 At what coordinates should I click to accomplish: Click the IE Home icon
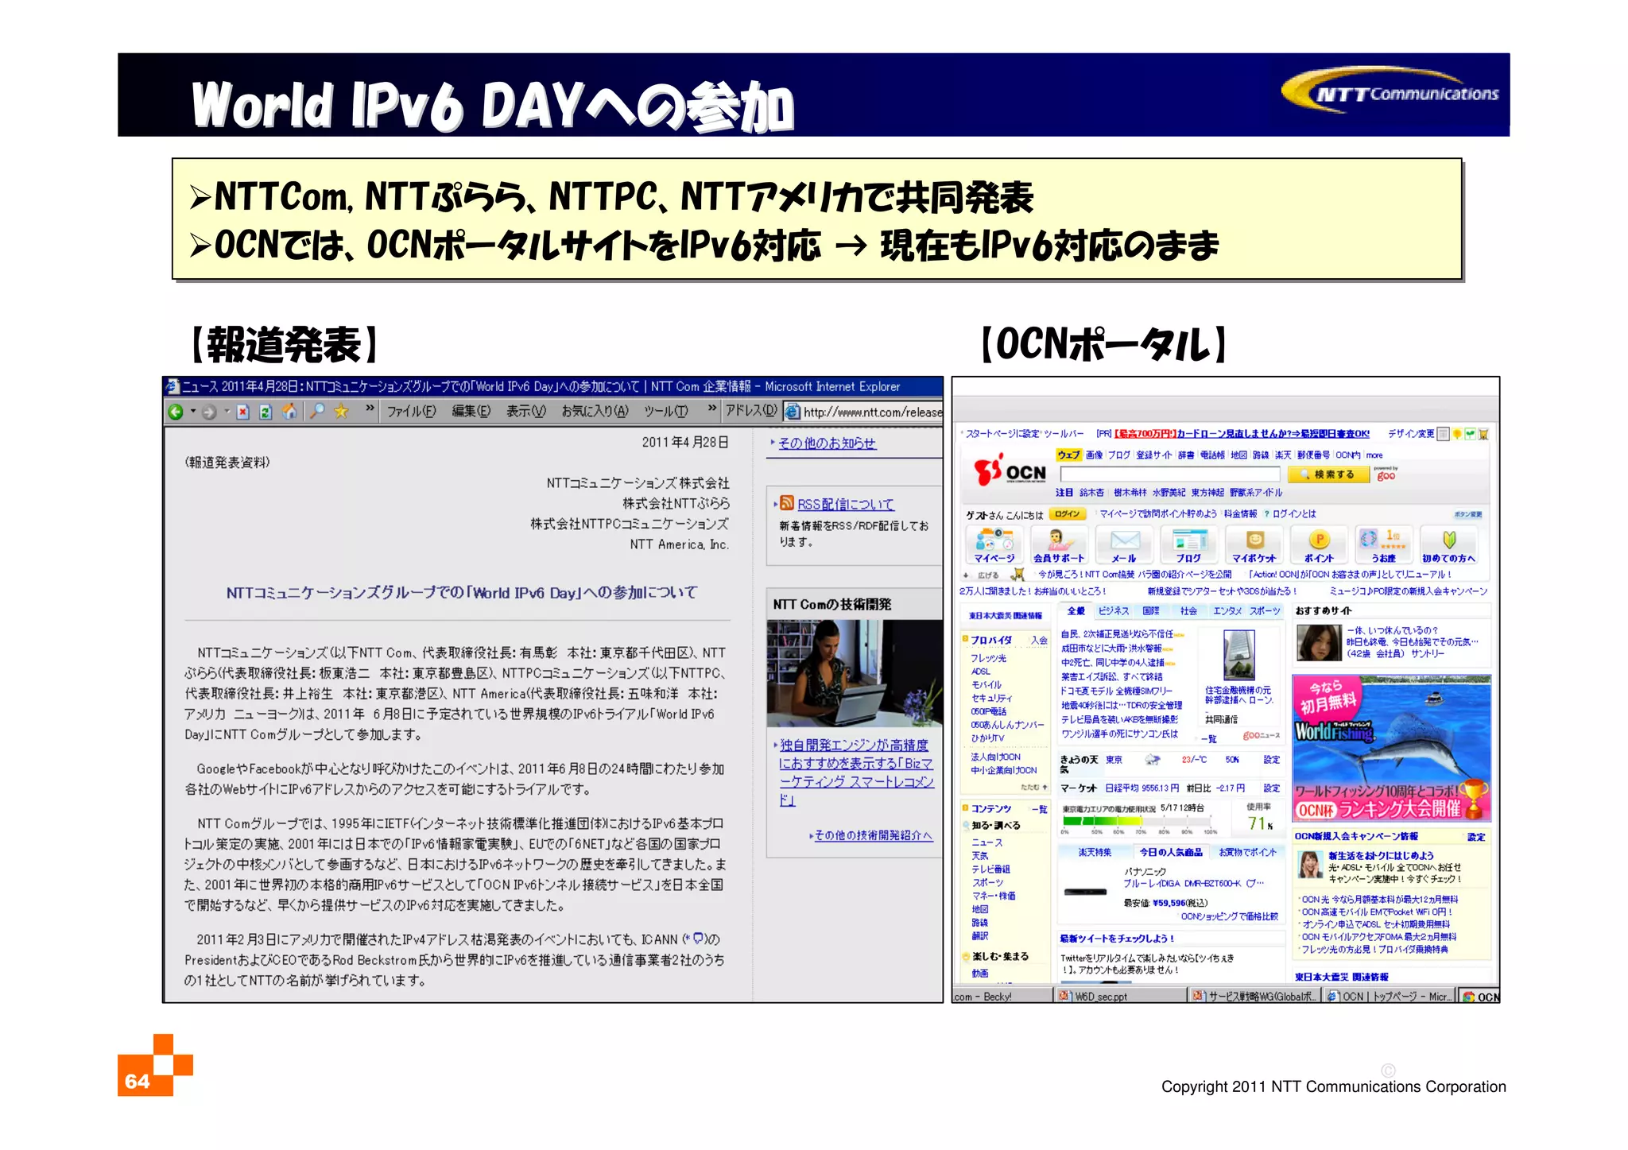point(289,412)
